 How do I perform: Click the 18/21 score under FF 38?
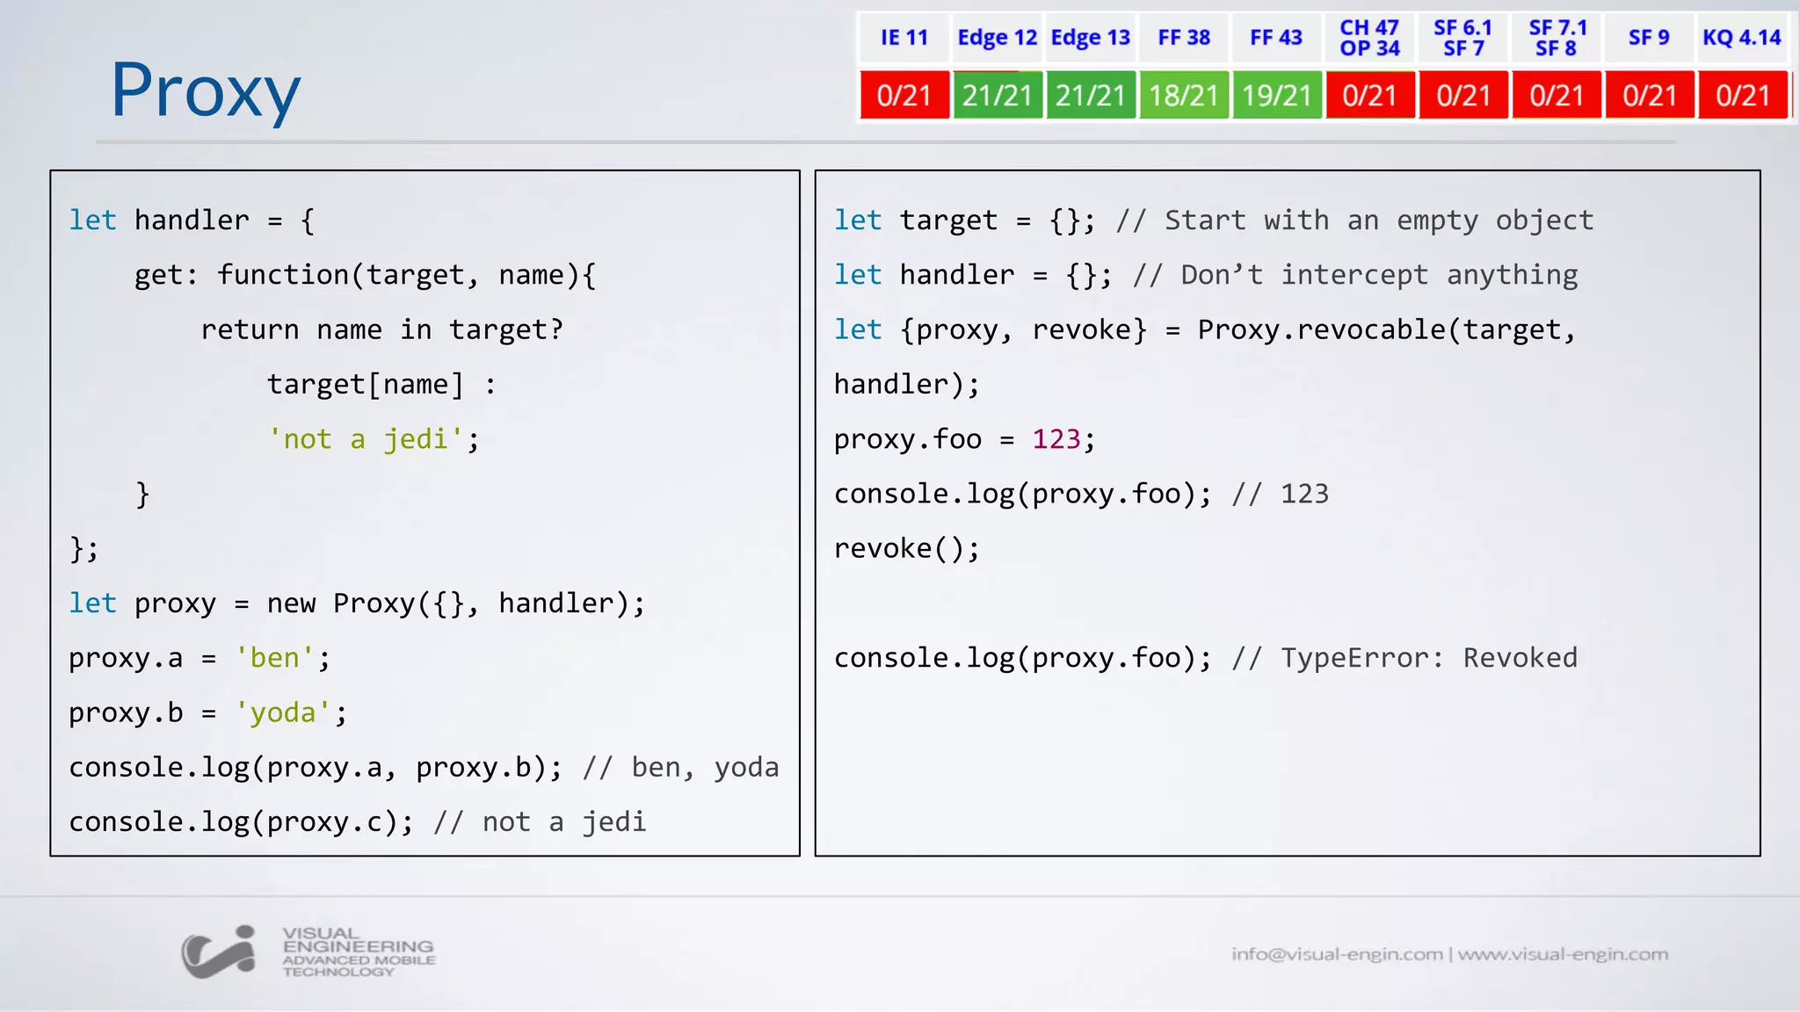coord(1183,95)
